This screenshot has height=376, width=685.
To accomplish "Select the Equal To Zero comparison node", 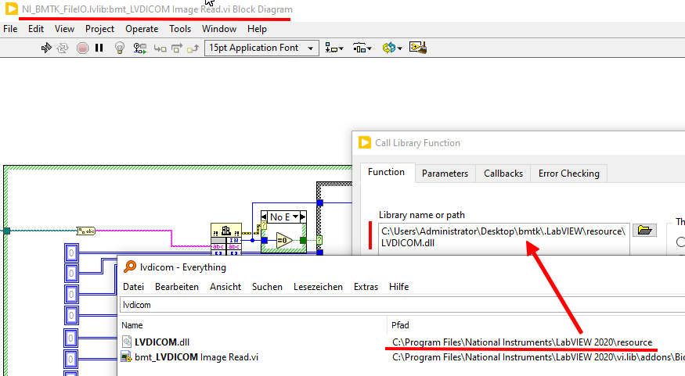I will 284,240.
